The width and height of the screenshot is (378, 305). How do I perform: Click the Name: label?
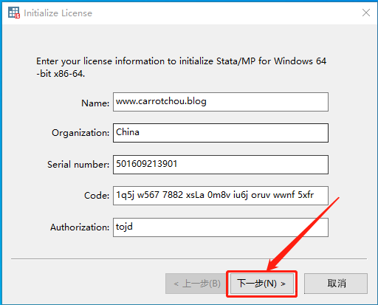point(95,103)
